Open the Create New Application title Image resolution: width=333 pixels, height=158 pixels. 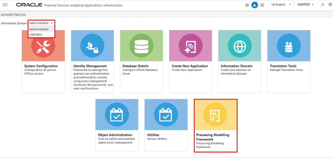pos(190,66)
